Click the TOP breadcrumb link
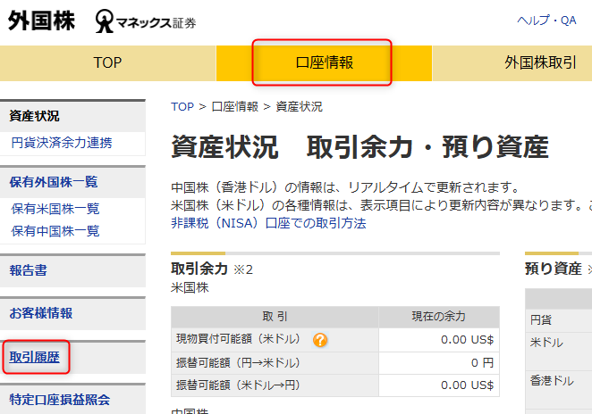 (182, 106)
